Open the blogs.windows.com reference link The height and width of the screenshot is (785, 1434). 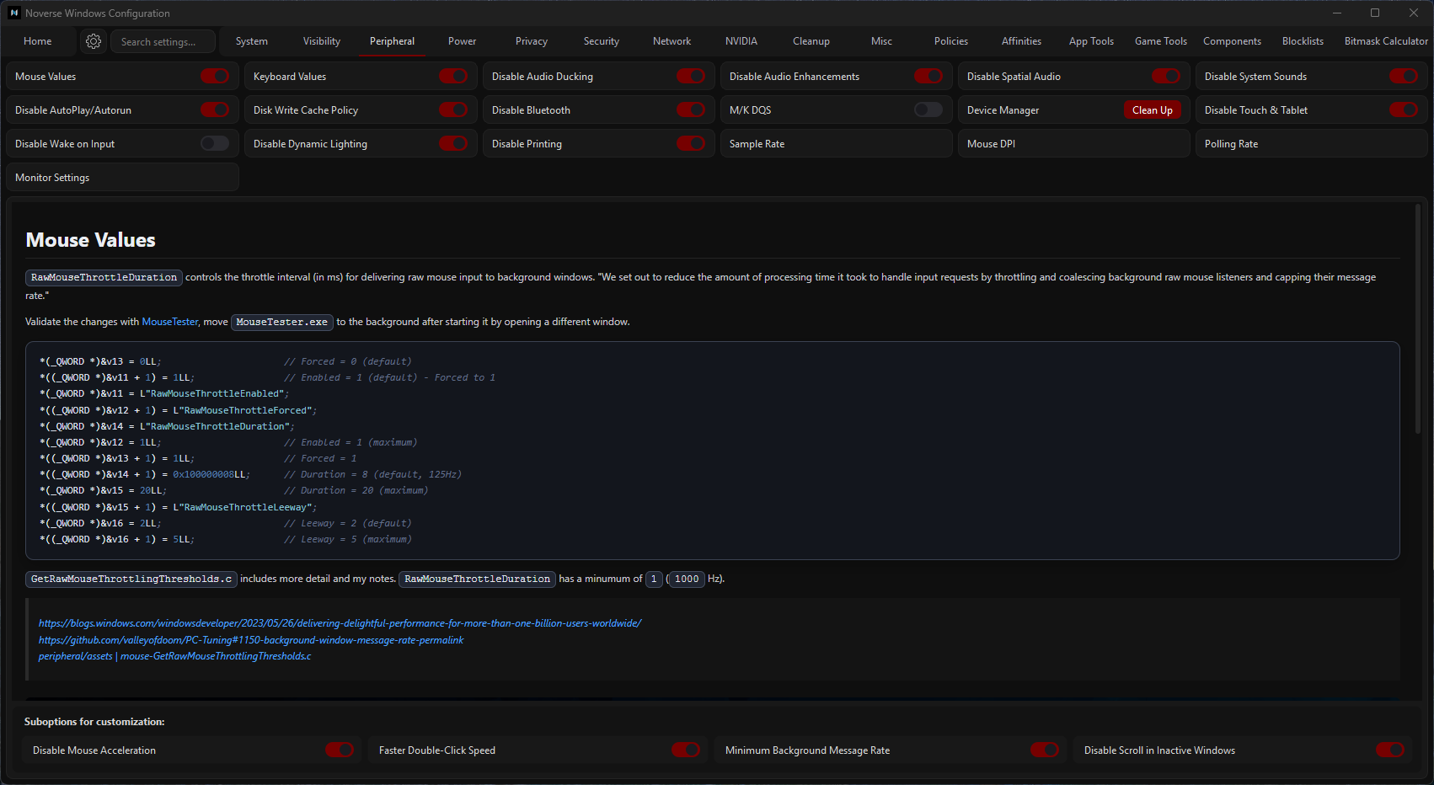point(340,623)
